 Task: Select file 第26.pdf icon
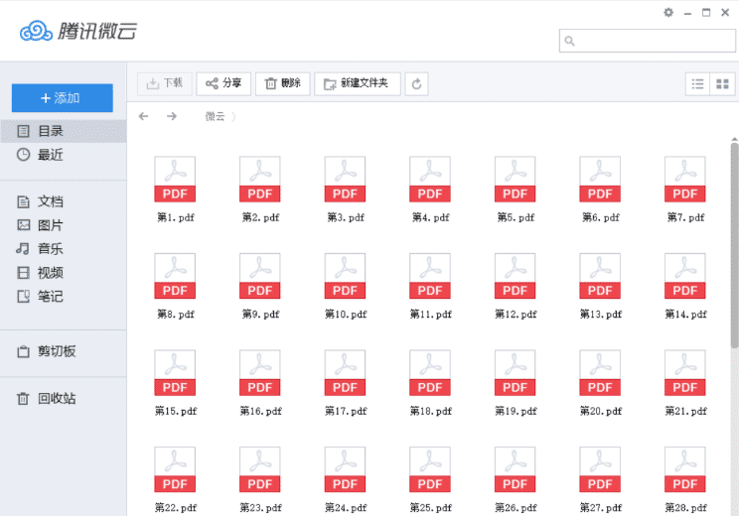[516, 469]
